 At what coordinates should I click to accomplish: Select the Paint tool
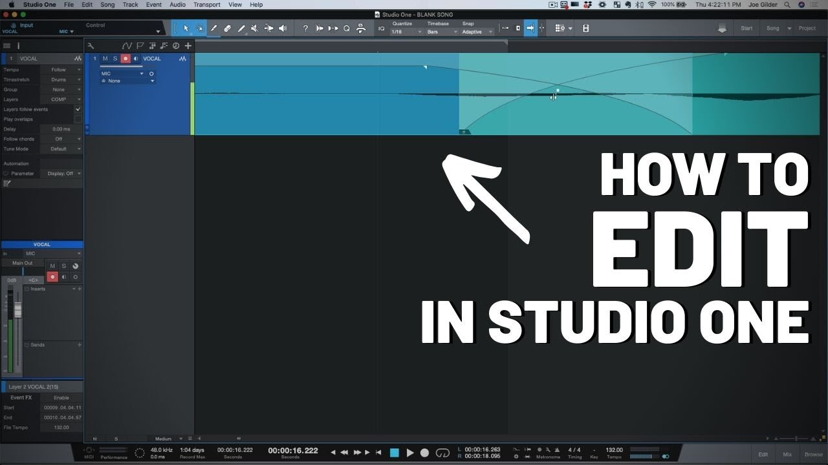tap(241, 28)
